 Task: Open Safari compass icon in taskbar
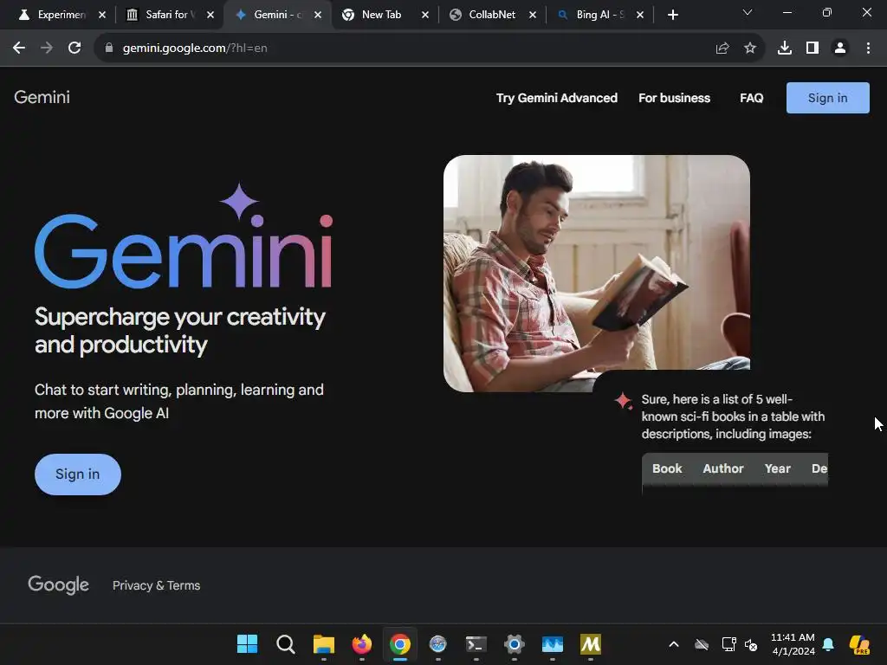[437, 643]
